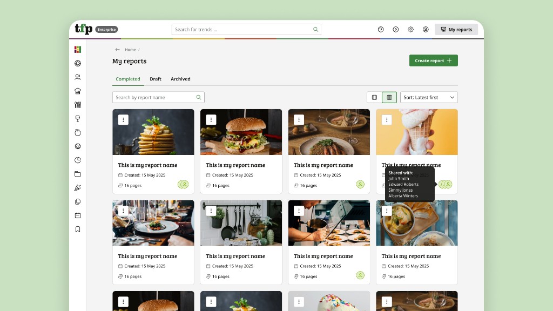Click shared avatar on the chef plating card

360,275
